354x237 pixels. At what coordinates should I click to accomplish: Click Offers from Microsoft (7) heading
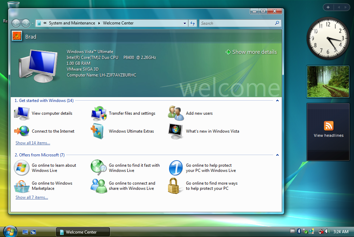coord(39,155)
